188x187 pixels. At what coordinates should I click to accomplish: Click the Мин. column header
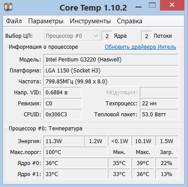[x=119, y=152]
